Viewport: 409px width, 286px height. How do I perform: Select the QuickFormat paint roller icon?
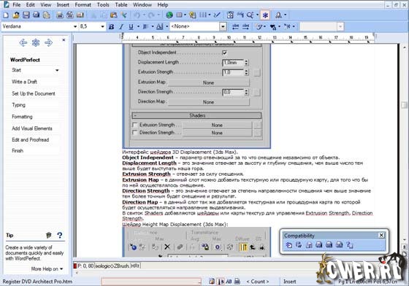tap(123, 15)
